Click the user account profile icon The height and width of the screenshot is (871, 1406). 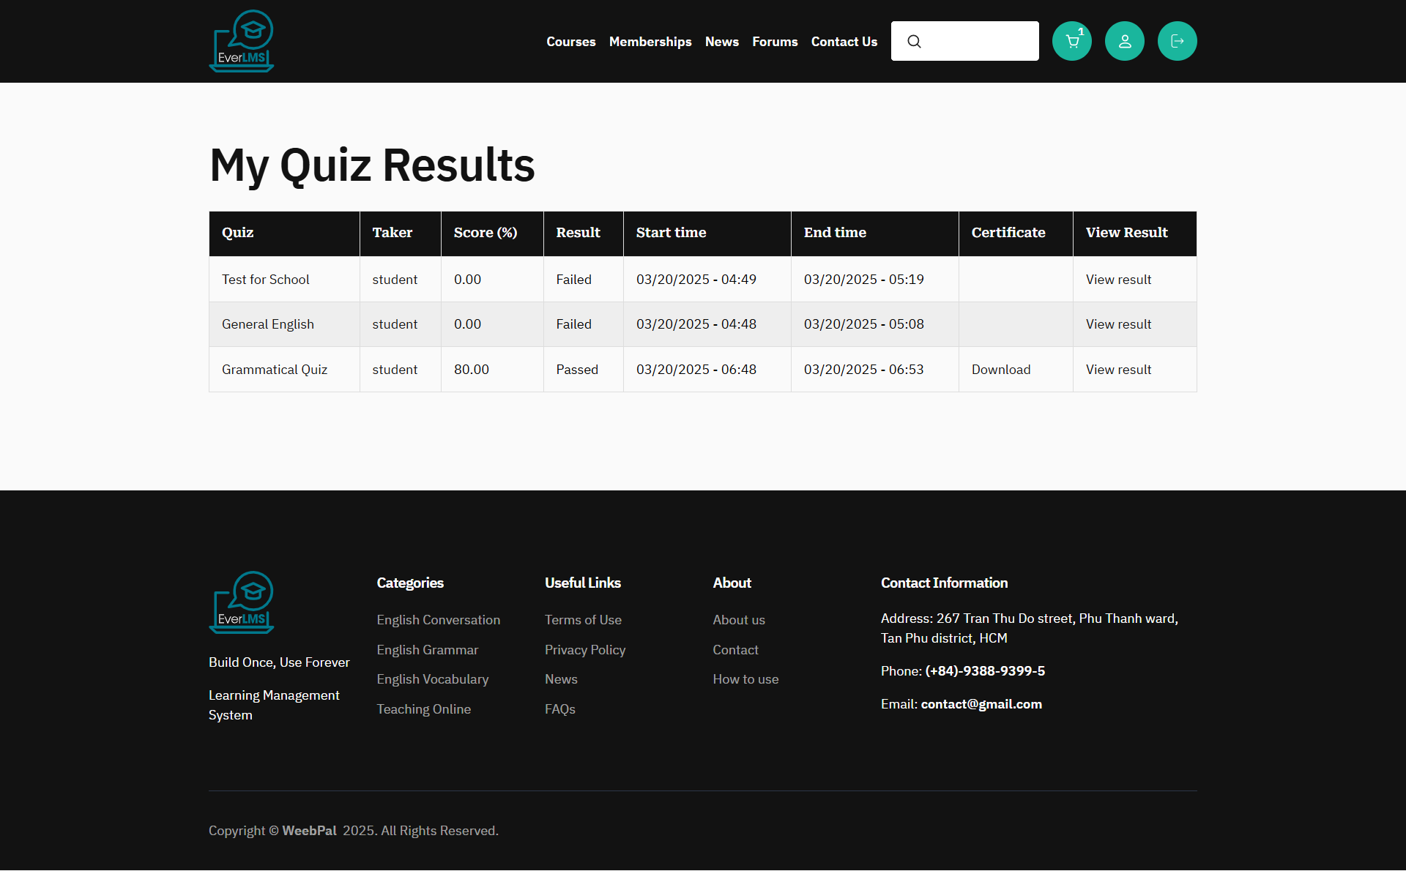pyautogui.click(x=1124, y=42)
